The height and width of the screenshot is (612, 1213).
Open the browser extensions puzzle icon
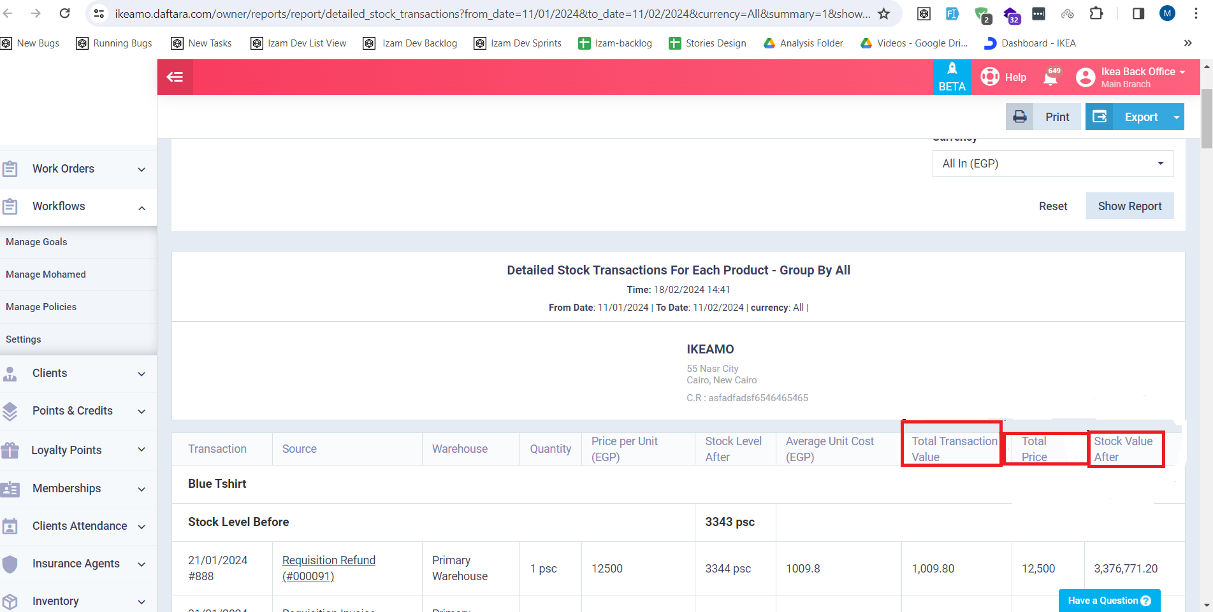[1096, 13]
